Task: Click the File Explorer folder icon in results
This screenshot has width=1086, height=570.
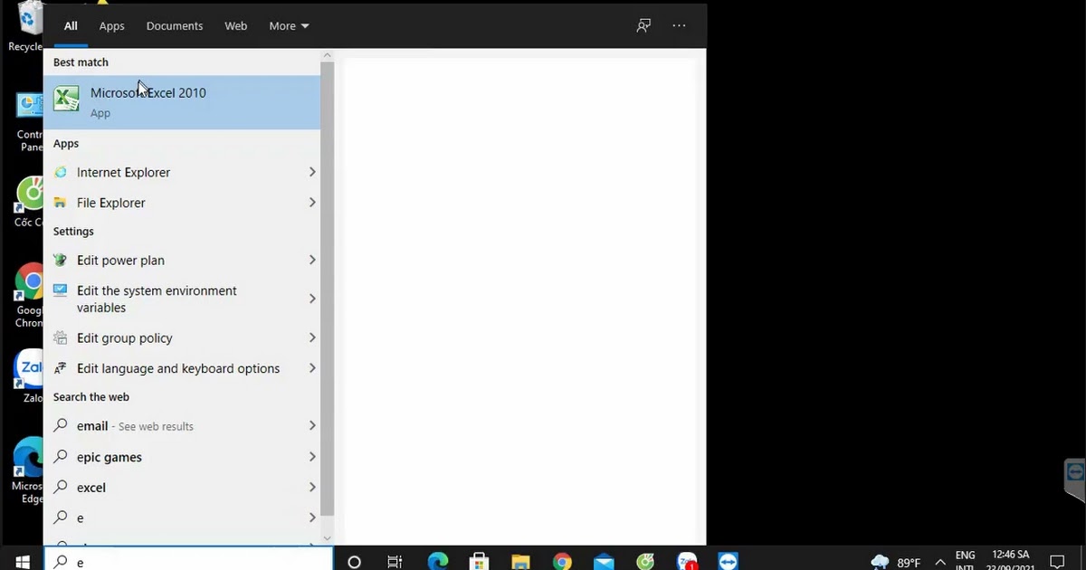Action: (x=61, y=203)
